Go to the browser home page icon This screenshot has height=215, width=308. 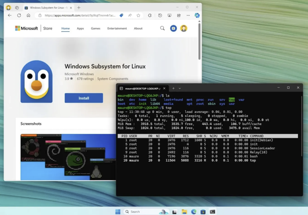click(29, 15)
